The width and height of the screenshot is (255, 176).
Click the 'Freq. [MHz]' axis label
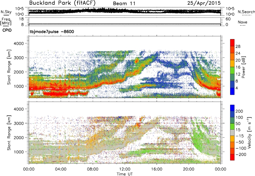(x=6, y=21)
